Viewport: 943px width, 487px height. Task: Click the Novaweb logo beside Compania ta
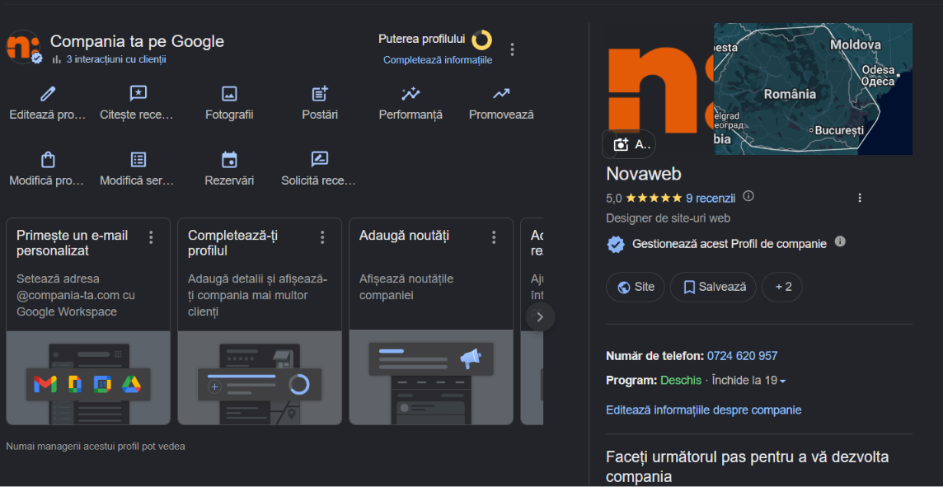(x=23, y=48)
